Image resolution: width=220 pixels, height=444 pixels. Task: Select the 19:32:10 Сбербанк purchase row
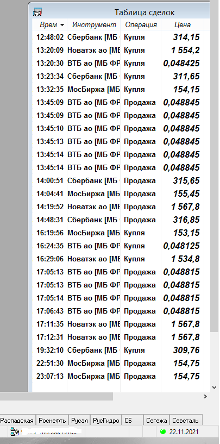tap(118, 351)
